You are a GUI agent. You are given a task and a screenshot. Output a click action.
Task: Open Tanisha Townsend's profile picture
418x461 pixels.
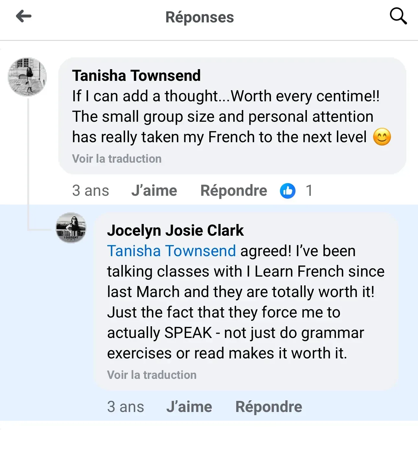(27, 77)
